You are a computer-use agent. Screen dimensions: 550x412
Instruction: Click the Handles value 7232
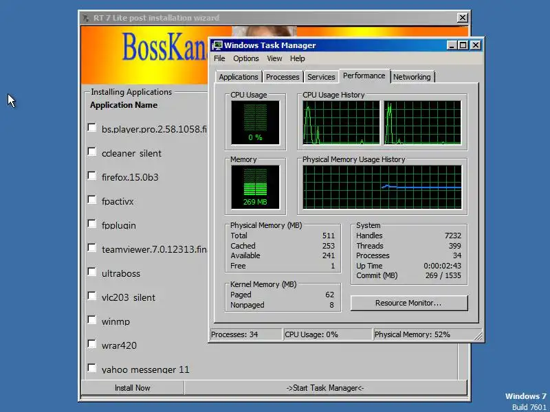pyautogui.click(x=452, y=236)
